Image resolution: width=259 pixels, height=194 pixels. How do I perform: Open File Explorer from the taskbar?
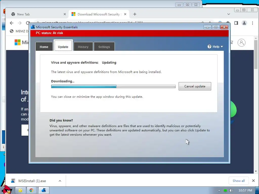tap(20, 190)
